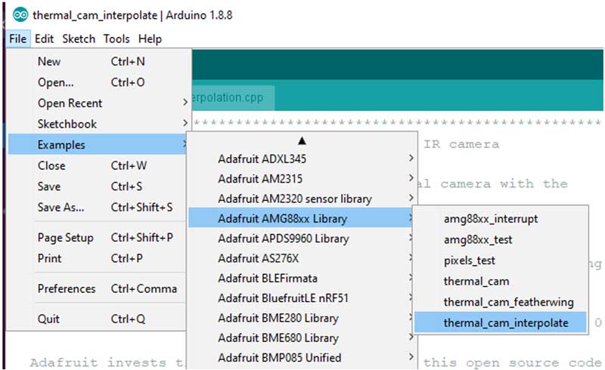Expand Adafruit BME280 Library examples

click(278, 318)
